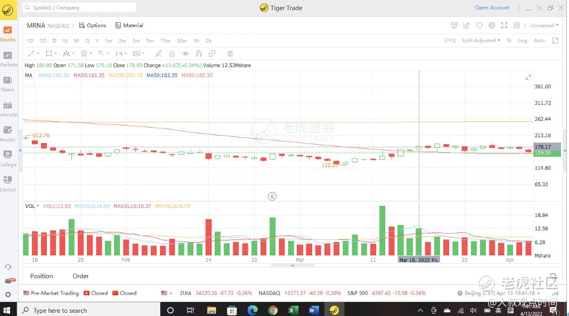Expand line tool dropdown arrow
This screenshot has width=569, height=316.
38,54
